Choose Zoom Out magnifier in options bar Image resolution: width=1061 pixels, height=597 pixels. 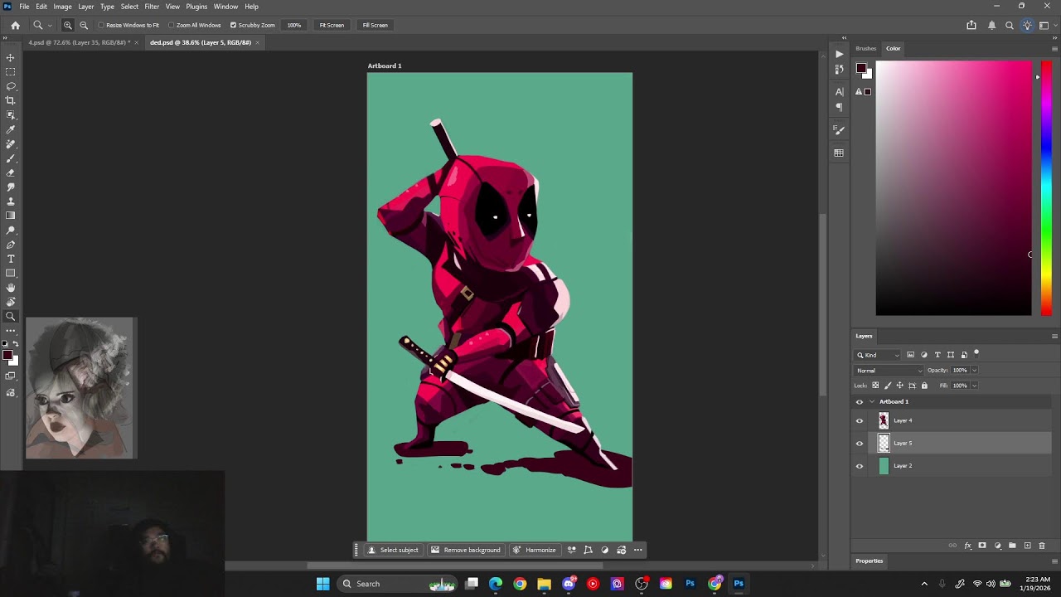click(x=84, y=25)
